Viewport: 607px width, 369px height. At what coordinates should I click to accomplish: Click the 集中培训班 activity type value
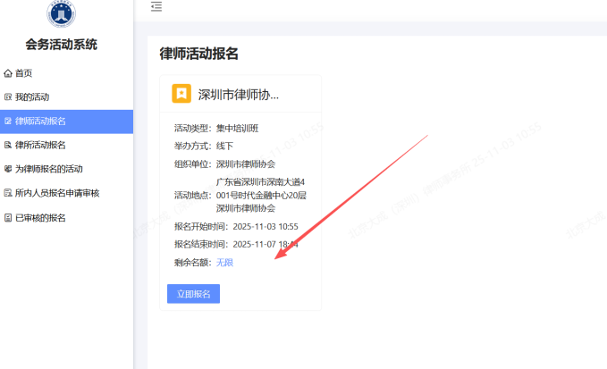click(237, 128)
